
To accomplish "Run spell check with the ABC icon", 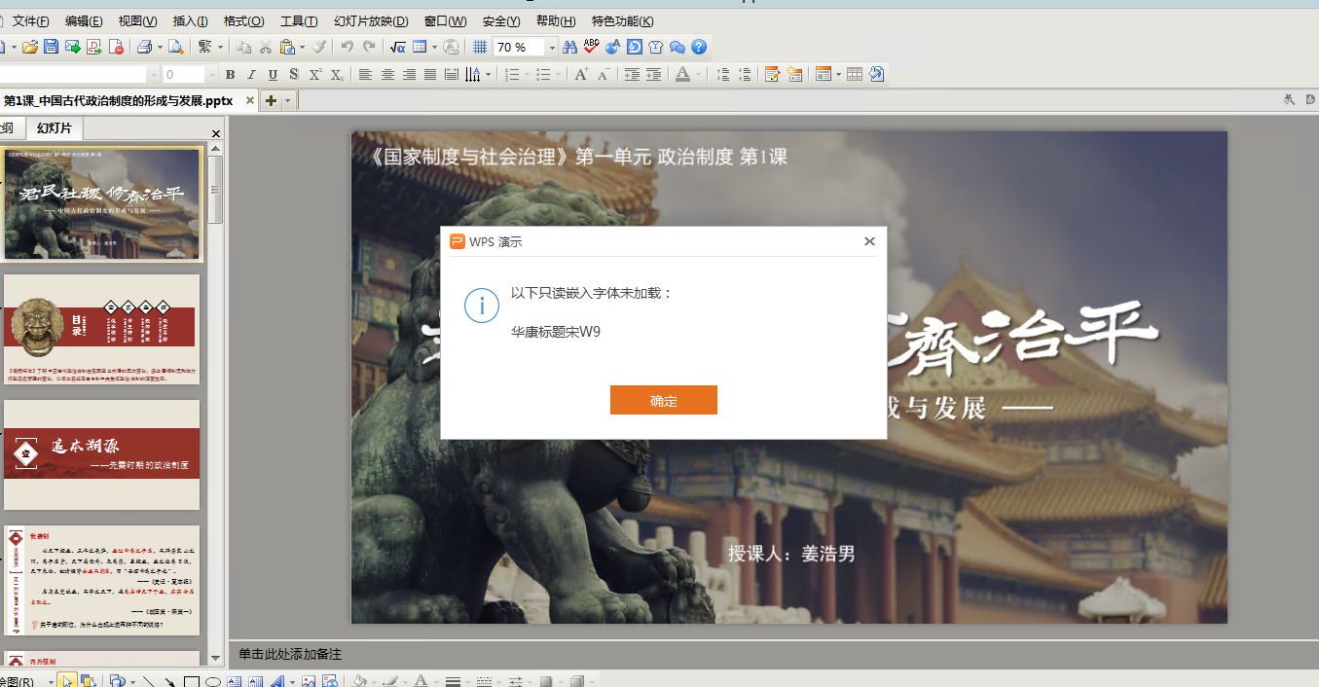I will [x=592, y=47].
